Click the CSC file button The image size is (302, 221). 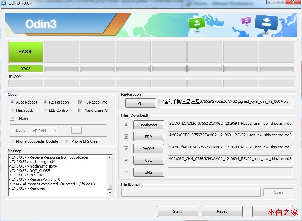148,160
